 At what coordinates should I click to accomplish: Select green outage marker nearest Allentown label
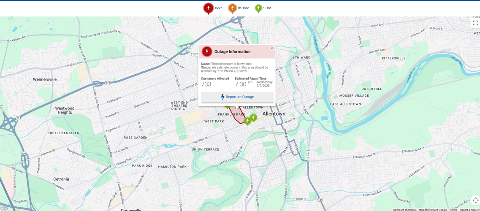pos(253,118)
